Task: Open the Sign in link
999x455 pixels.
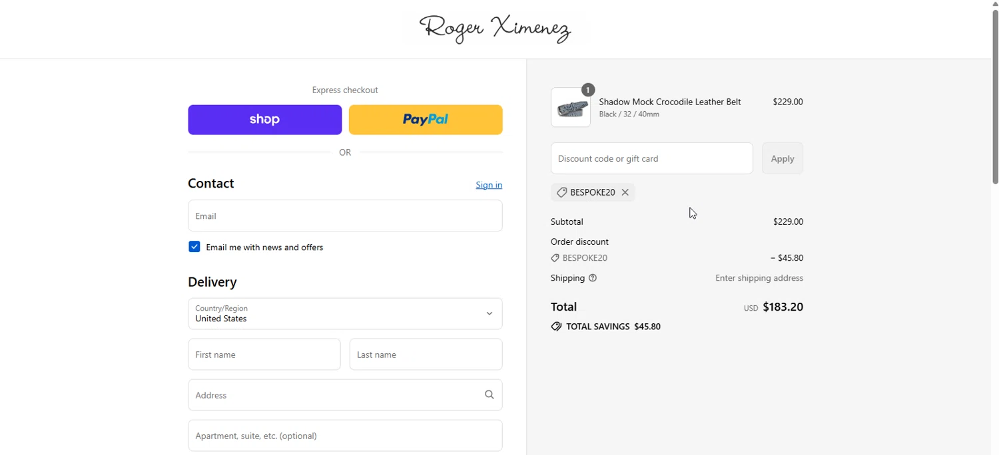Action: point(489,185)
